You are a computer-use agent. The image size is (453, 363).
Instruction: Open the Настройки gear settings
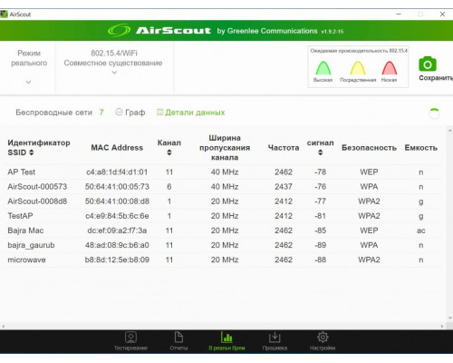click(323, 341)
